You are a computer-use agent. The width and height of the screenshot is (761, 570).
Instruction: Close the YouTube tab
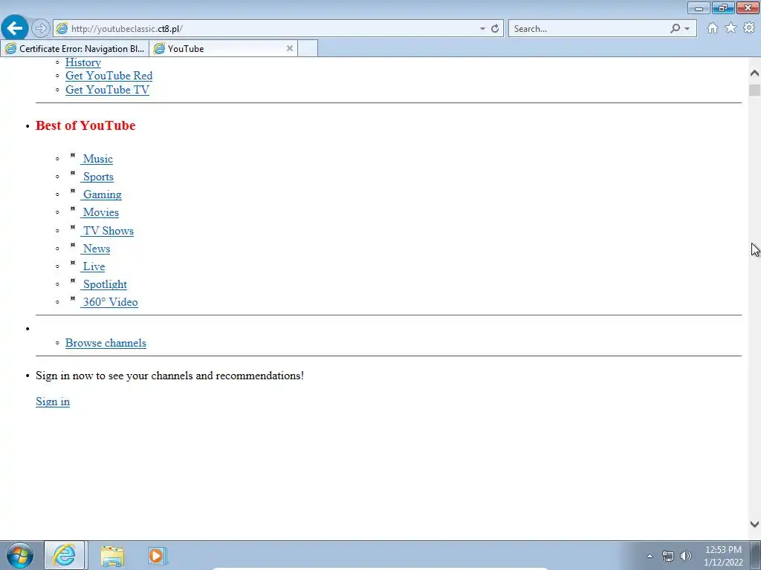pos(290,48)
